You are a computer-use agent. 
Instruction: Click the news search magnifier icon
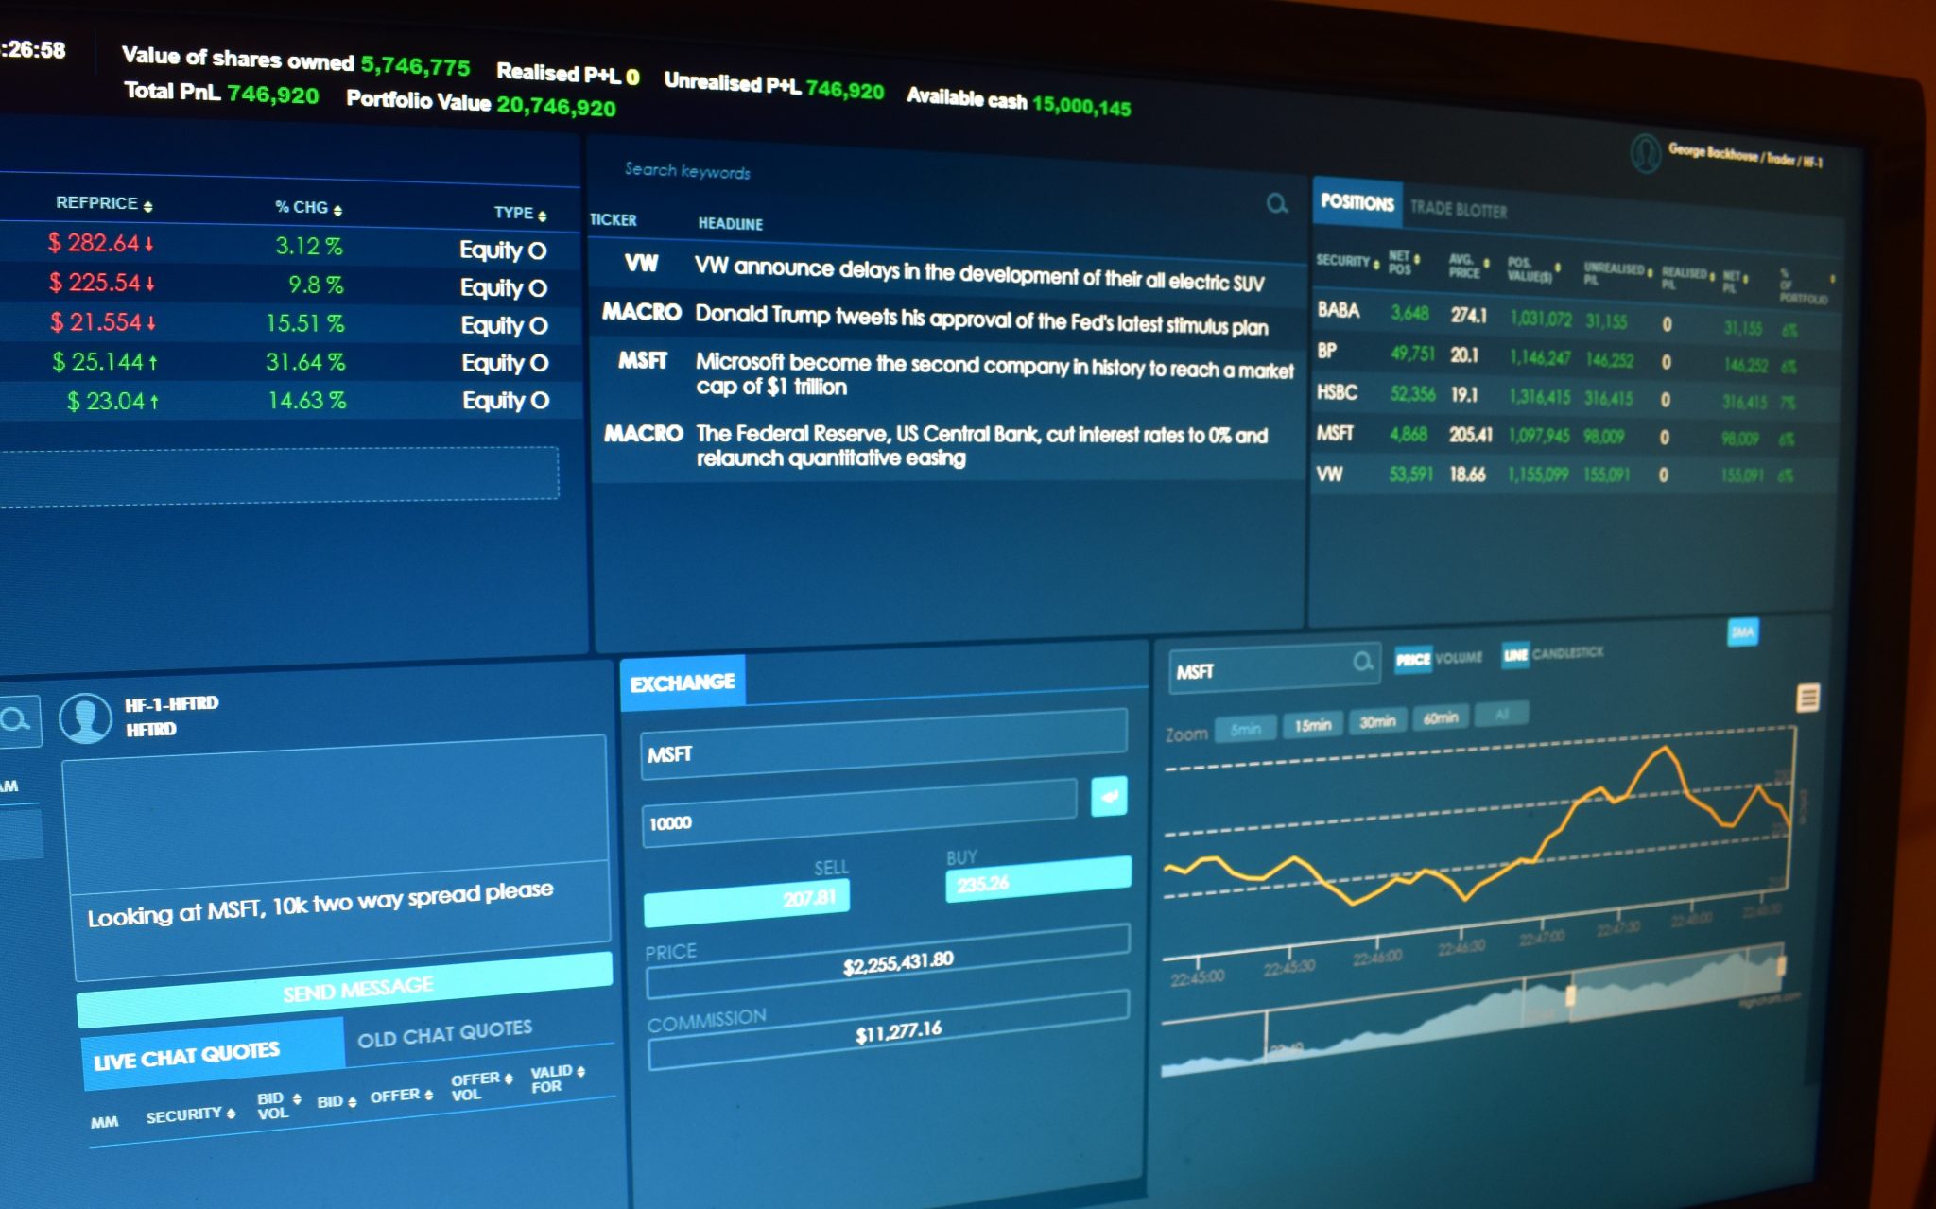pyautogui.click(x=1277, y=203)
